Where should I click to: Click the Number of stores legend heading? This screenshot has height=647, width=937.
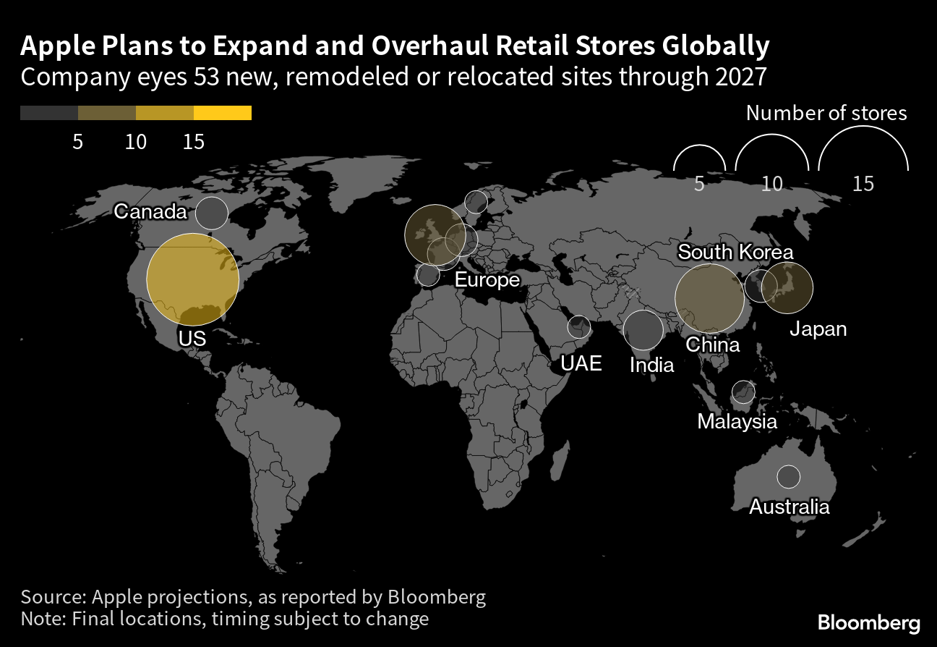click(x=825, y=113)
